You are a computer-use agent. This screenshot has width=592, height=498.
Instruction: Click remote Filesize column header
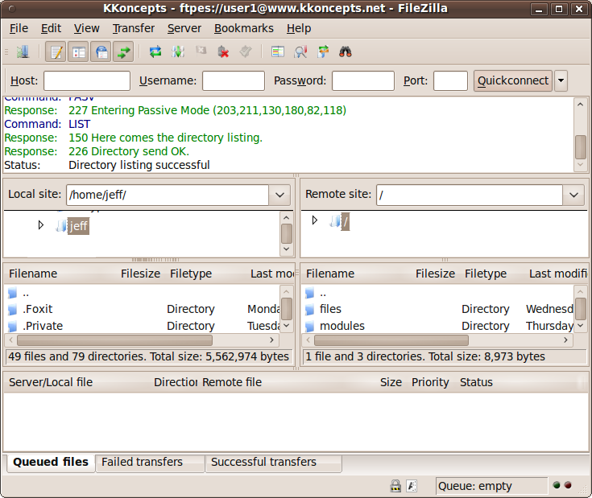435,274
